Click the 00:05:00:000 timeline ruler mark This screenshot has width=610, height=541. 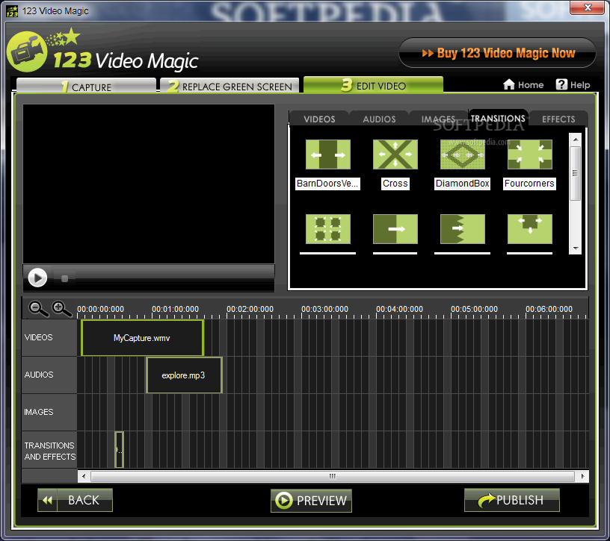[x=474, y=309]
